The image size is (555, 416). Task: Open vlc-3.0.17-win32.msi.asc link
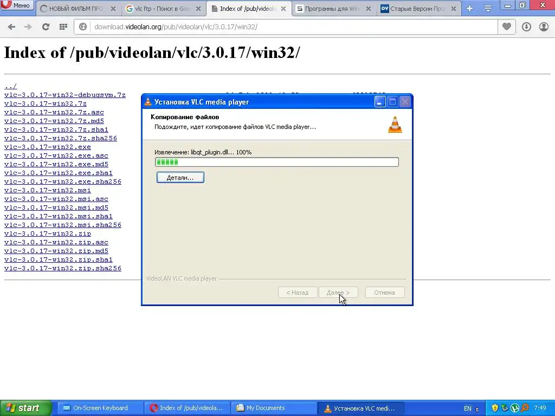coord(56,199)
